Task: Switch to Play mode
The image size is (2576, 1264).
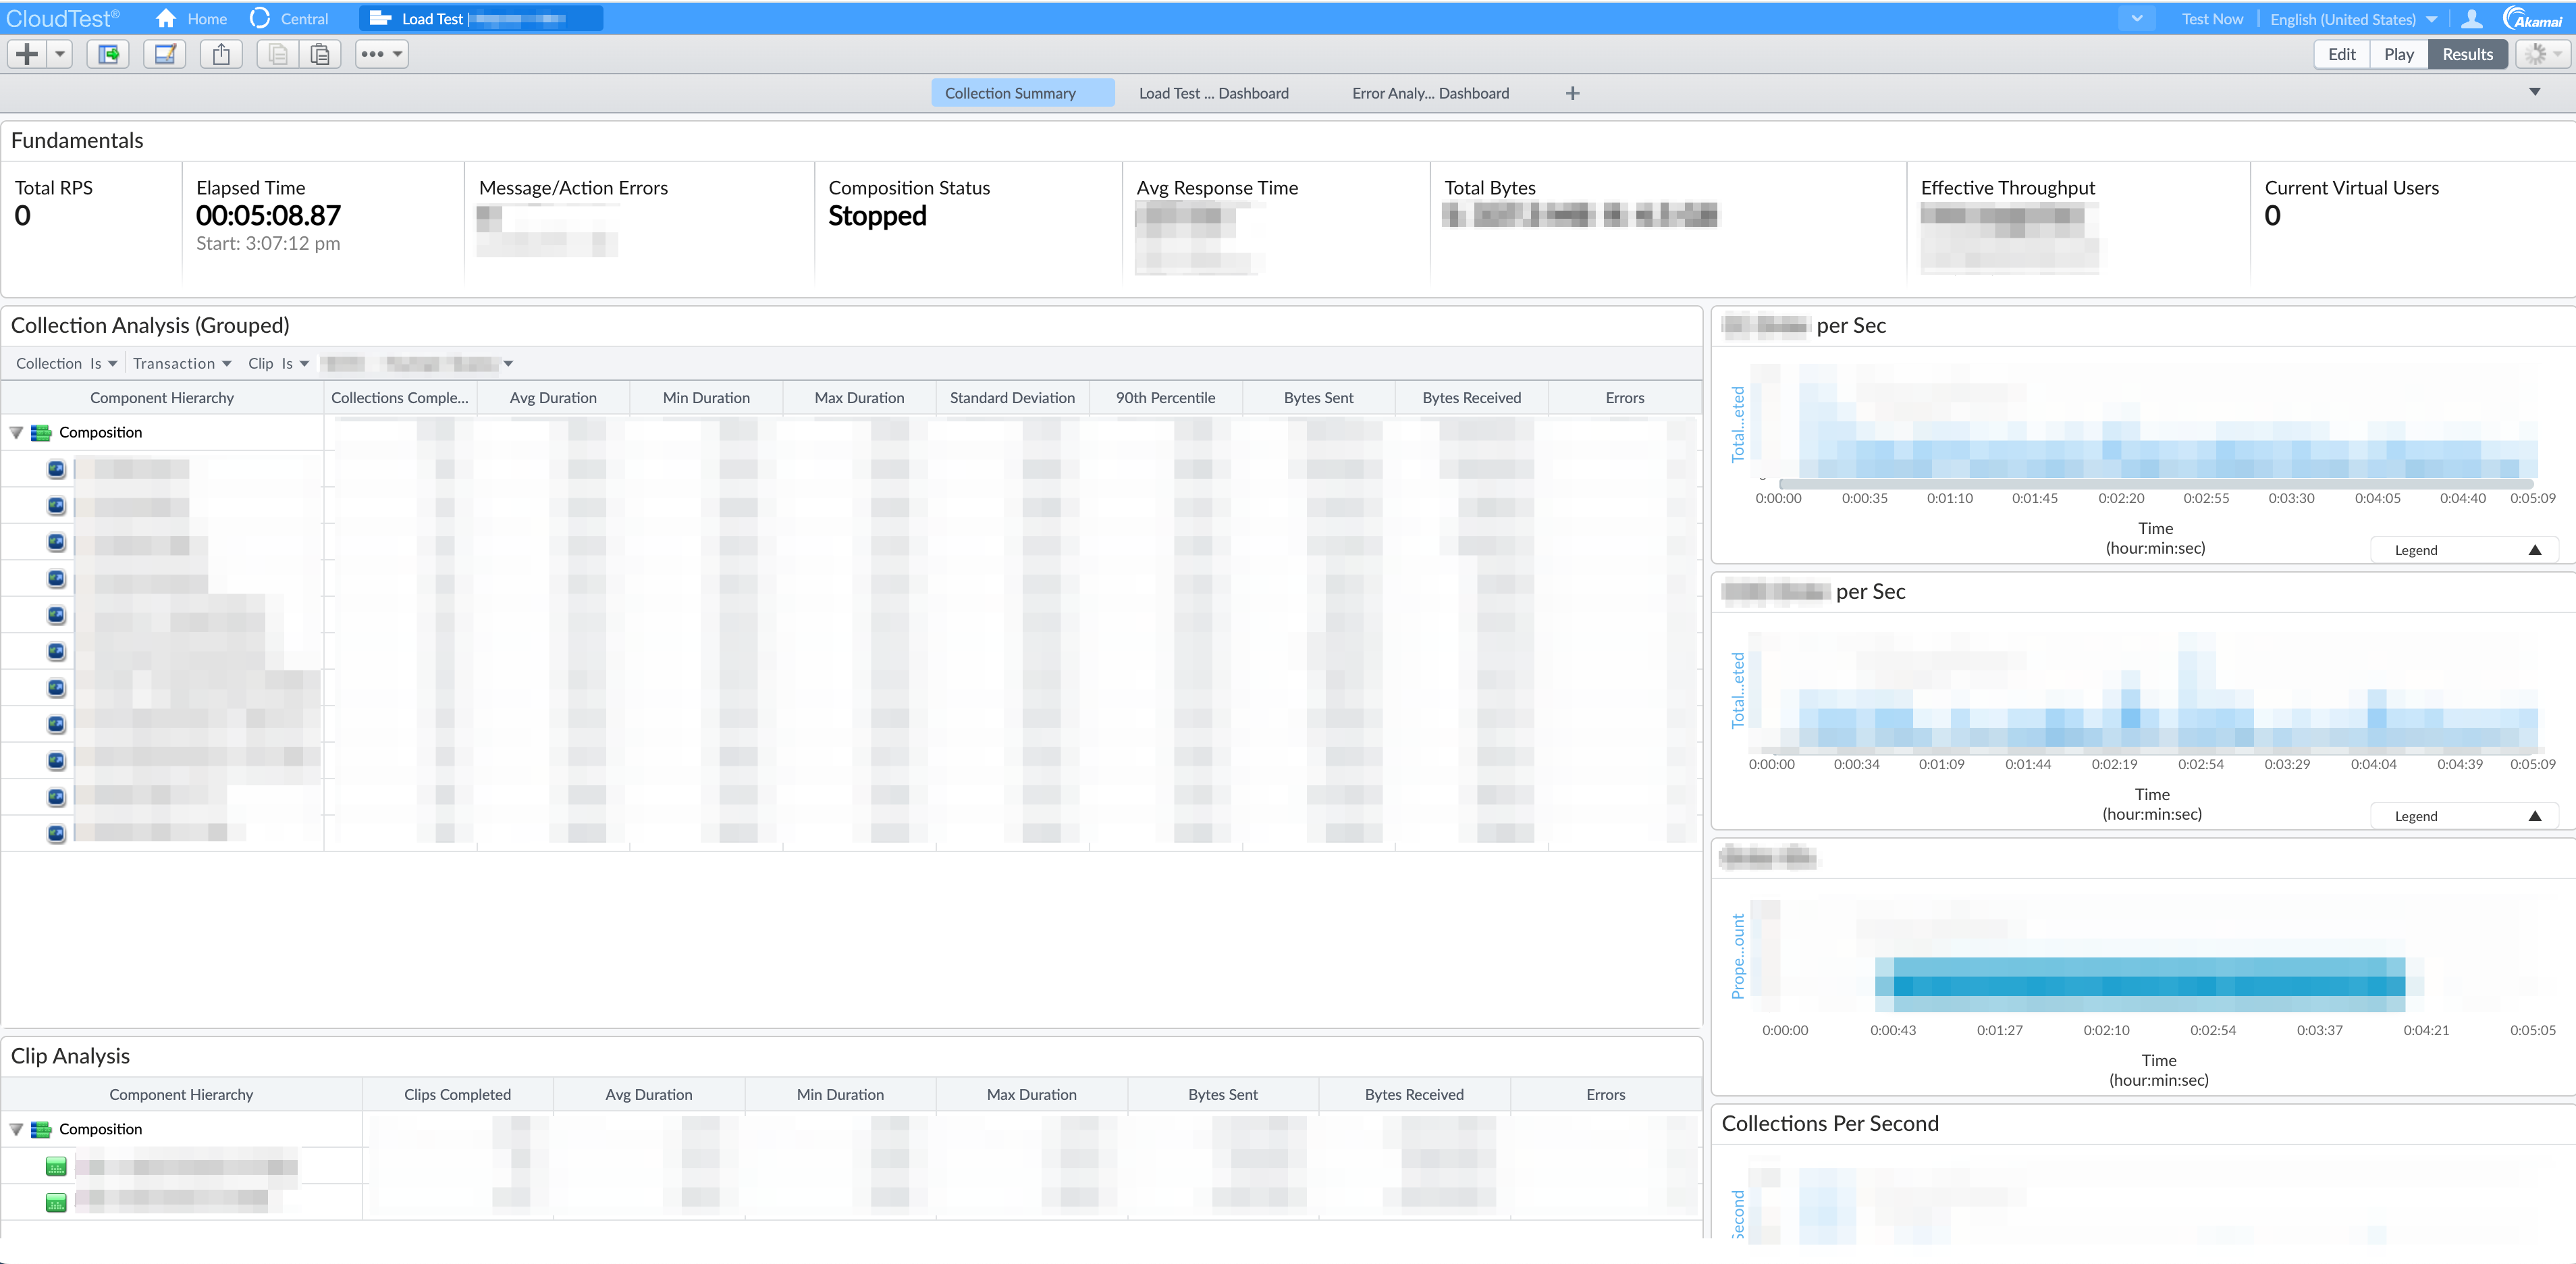Action: pyautogui.click(x=2398, y=54)
